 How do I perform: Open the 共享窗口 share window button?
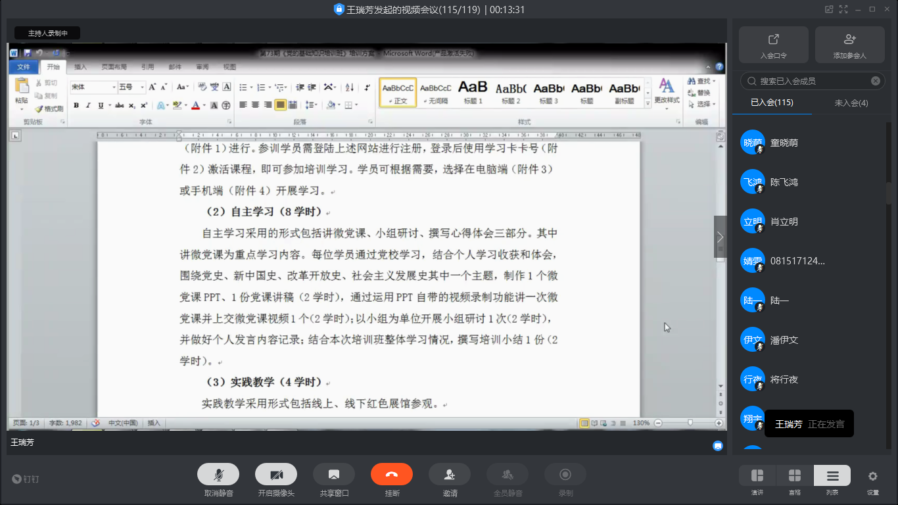[x=334, y=475]
